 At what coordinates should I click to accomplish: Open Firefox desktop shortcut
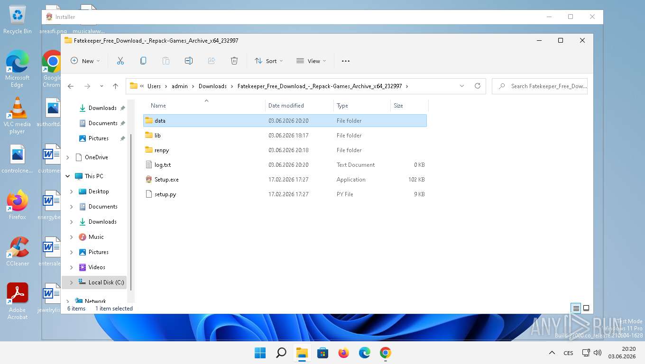18,205
